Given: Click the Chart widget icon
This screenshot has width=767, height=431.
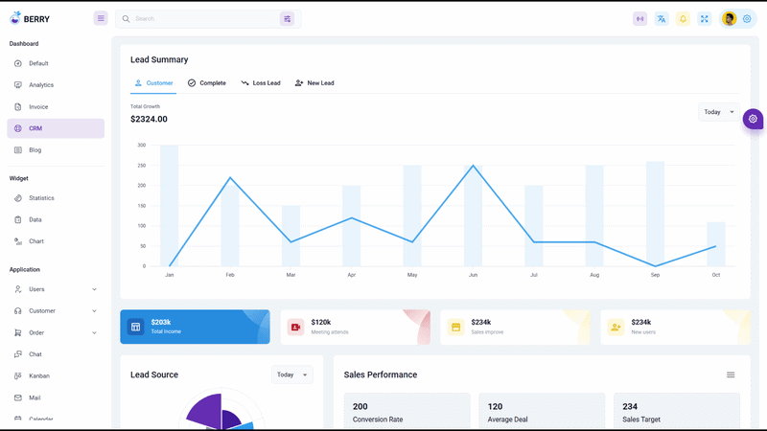Looking at the screenshot, I should point(18,241).
